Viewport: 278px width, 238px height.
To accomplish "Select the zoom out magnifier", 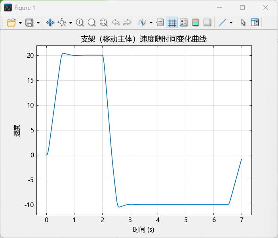I will tap(91, 23).
